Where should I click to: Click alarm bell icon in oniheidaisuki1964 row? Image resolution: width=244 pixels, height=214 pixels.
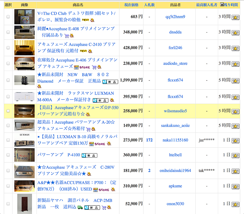(x=235, y=171)
